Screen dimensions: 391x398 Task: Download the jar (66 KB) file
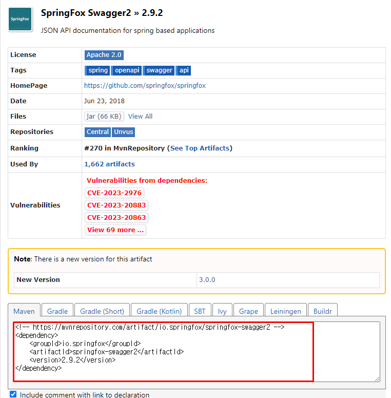point(104,116)
